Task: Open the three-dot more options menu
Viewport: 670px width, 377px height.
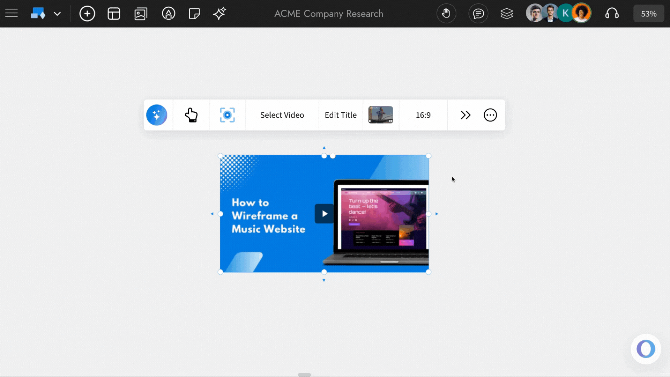Action: click(x=490, y=115)
